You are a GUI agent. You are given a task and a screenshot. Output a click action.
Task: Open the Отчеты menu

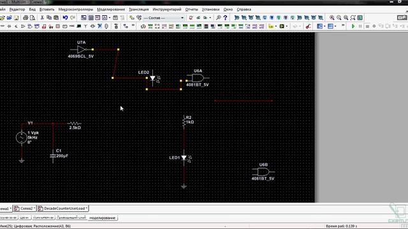pos(191,10)
